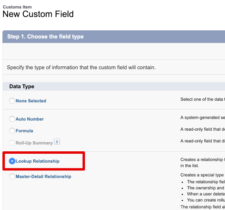Click the Auto Number system-generated description text

tap(203, 117)
